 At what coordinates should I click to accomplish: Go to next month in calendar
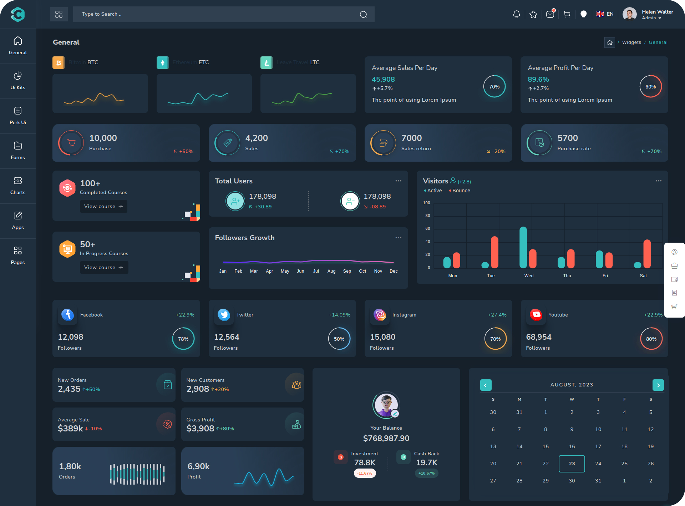pos(658,385)
